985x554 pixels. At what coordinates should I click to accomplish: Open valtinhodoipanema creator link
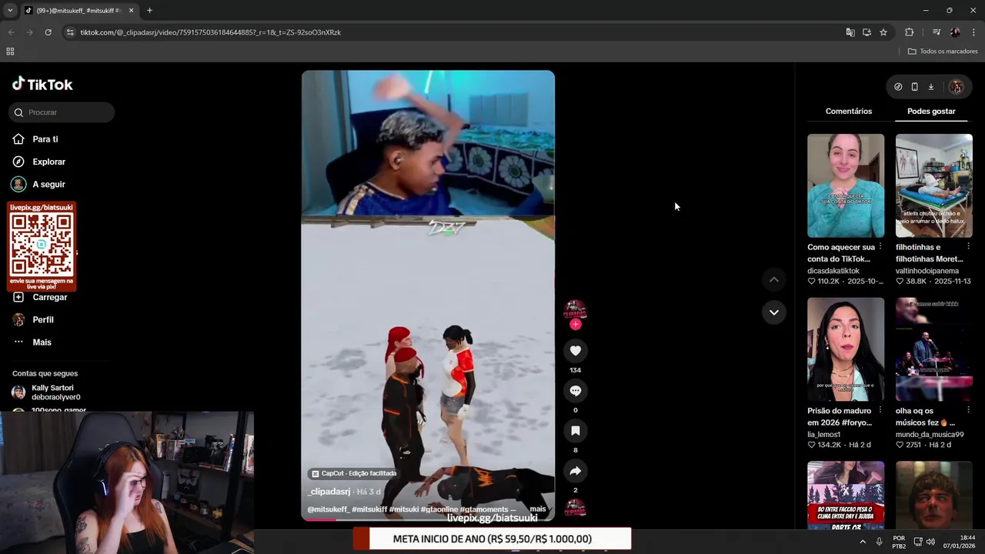927,271
